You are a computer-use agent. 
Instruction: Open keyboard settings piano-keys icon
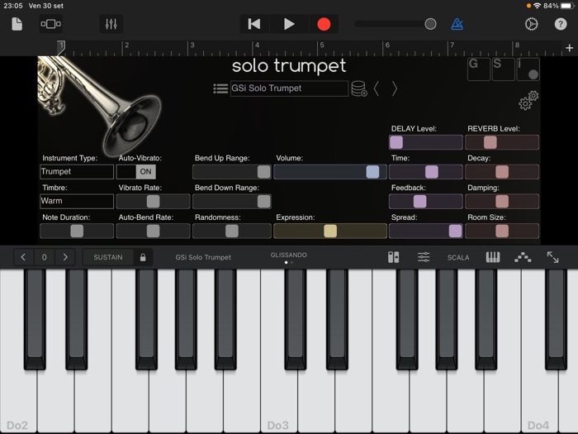(x=493, y=257)
